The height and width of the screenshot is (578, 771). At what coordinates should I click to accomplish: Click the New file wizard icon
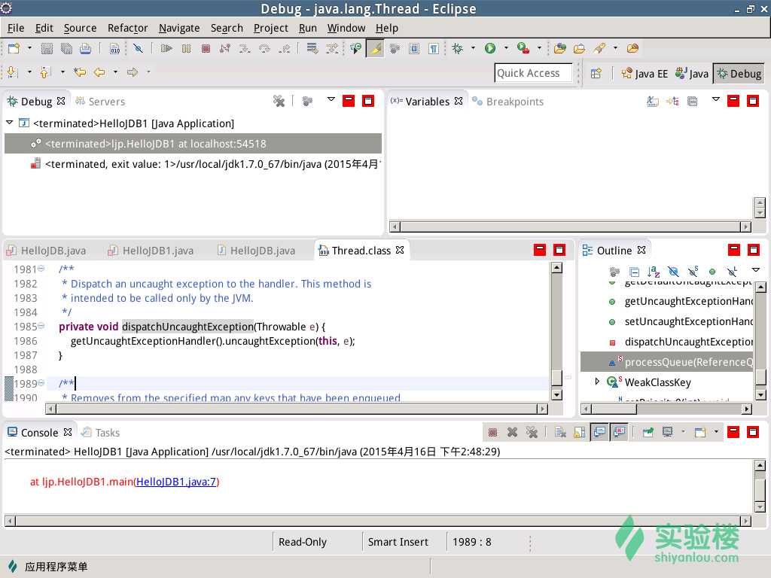pos(14,48)
